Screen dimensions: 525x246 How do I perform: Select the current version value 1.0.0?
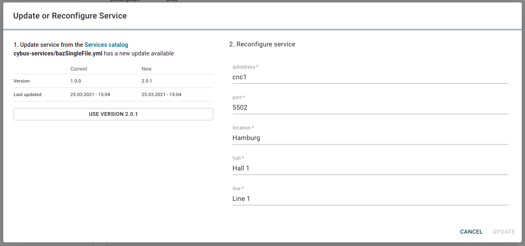76,81
